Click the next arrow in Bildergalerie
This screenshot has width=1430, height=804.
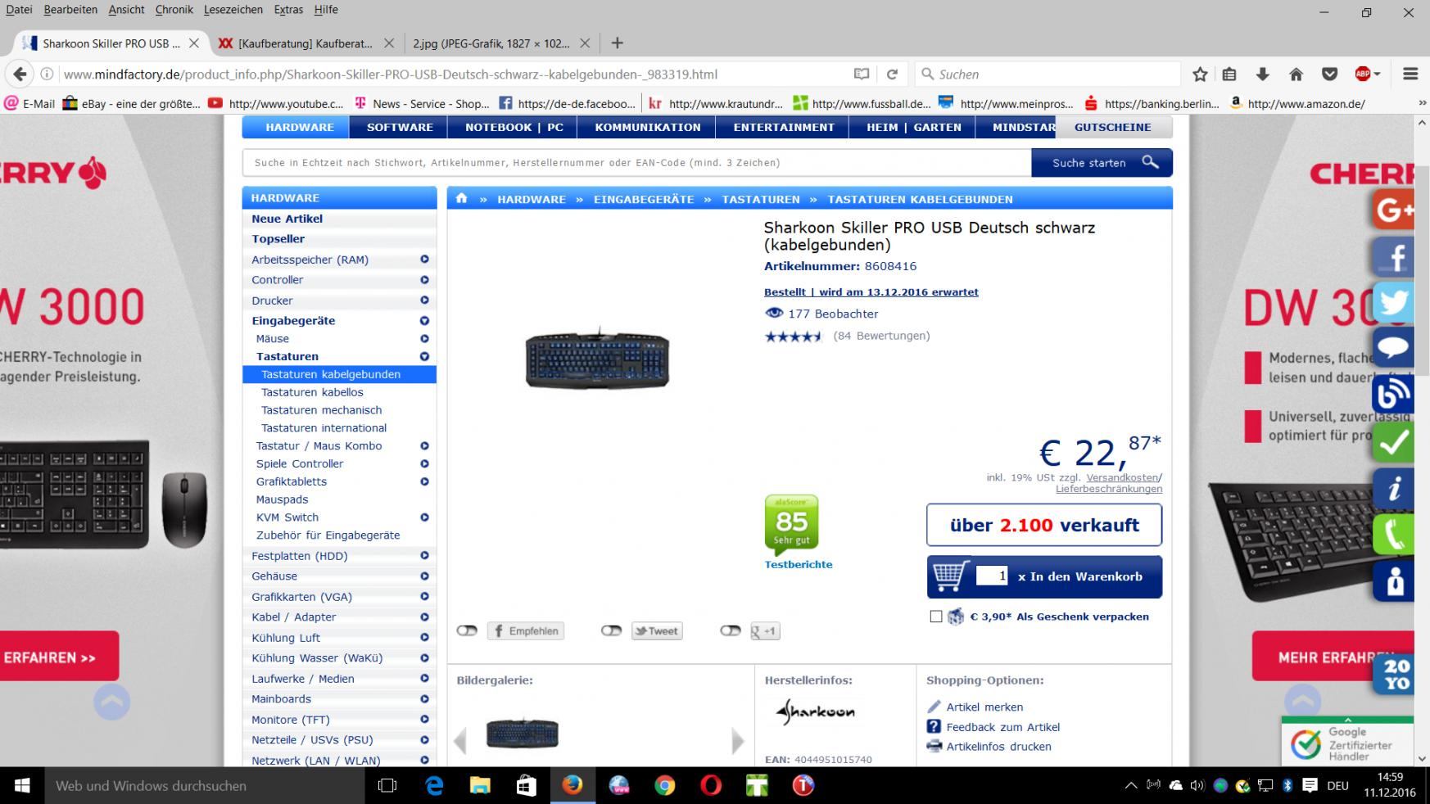pos(737,740)
